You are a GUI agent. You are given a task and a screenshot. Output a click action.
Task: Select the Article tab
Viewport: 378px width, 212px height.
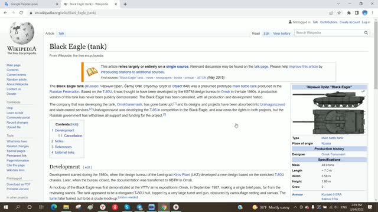click(50, 34)
